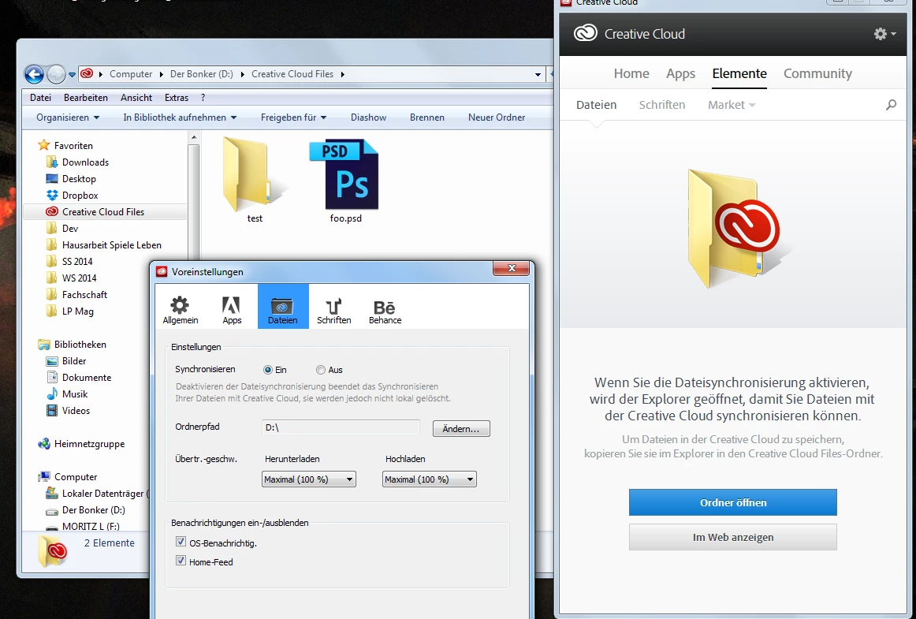Screen dimensions: 916x619
Task: Open the Freigeben für dropdown
Action: [293, 117]
